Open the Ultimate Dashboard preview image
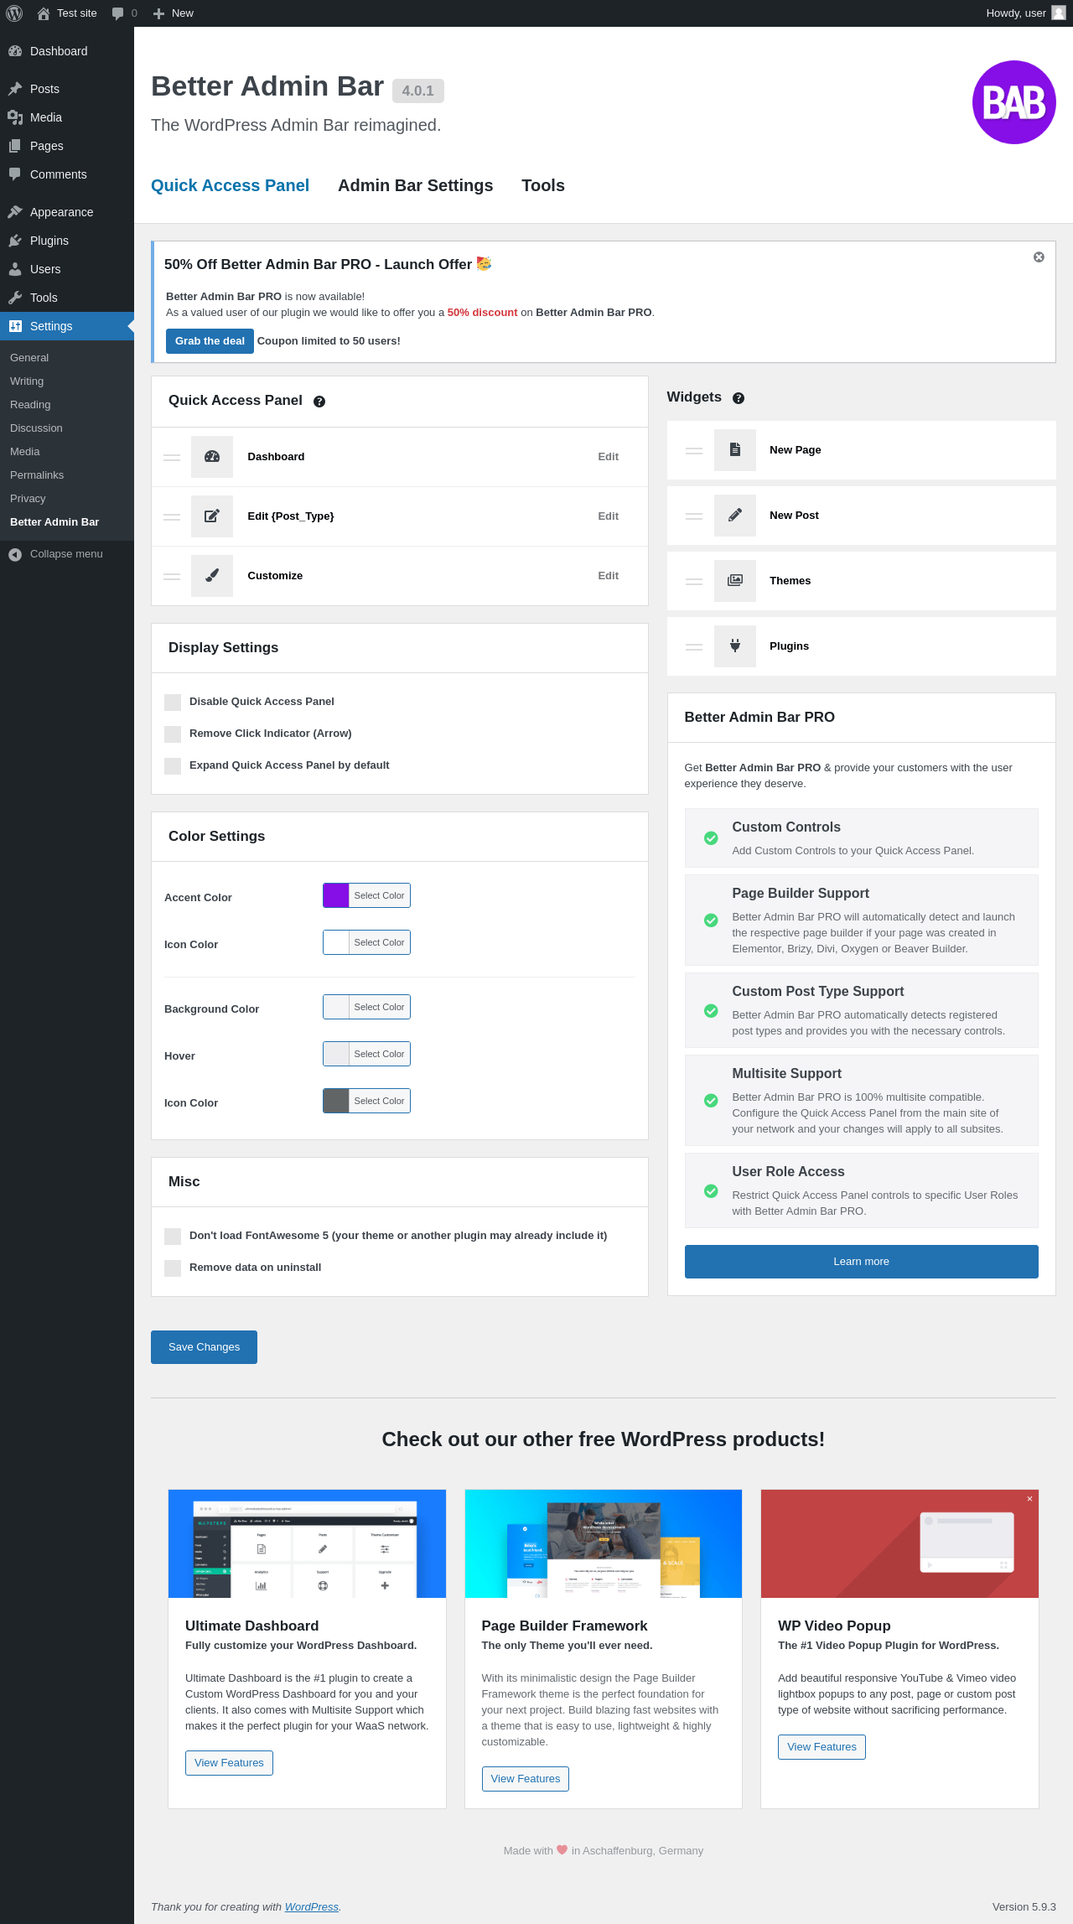Viewport: 1073px width, 1924px height. (x=307, y=1543)
